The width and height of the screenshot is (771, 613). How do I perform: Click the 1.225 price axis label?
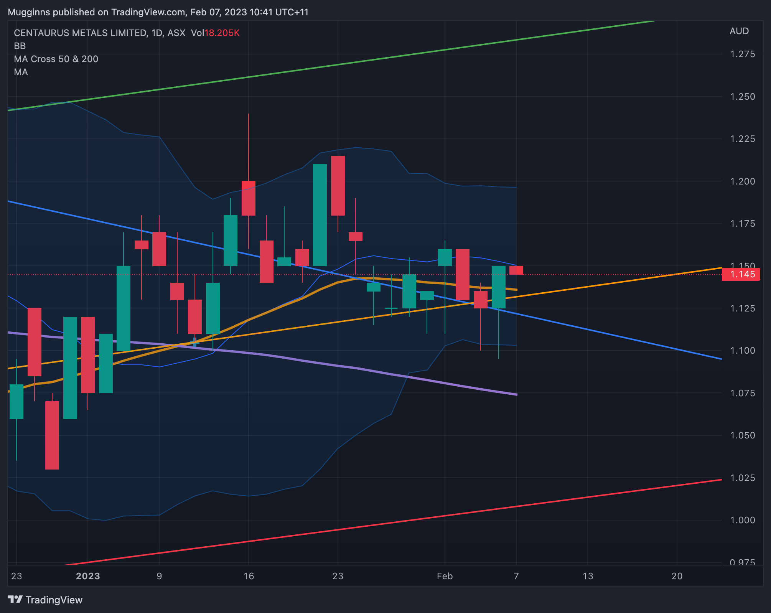[743, 139]
